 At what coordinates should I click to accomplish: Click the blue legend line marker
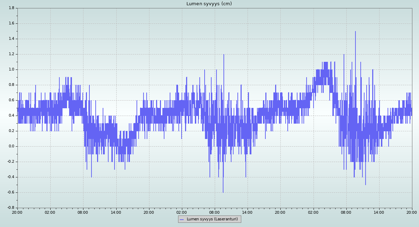click(x=182, y=219)
